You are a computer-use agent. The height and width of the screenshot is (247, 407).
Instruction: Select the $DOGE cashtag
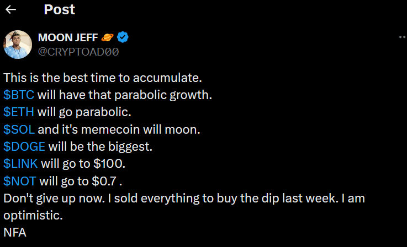coord(24,146)
